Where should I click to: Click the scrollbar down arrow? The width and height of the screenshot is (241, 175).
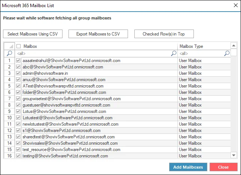(234, 155)
